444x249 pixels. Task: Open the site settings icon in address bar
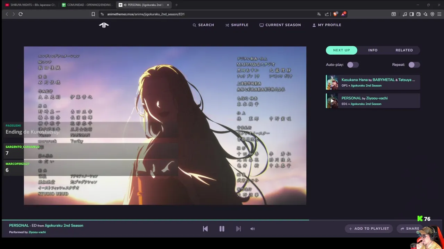click(x=102, y=14)
